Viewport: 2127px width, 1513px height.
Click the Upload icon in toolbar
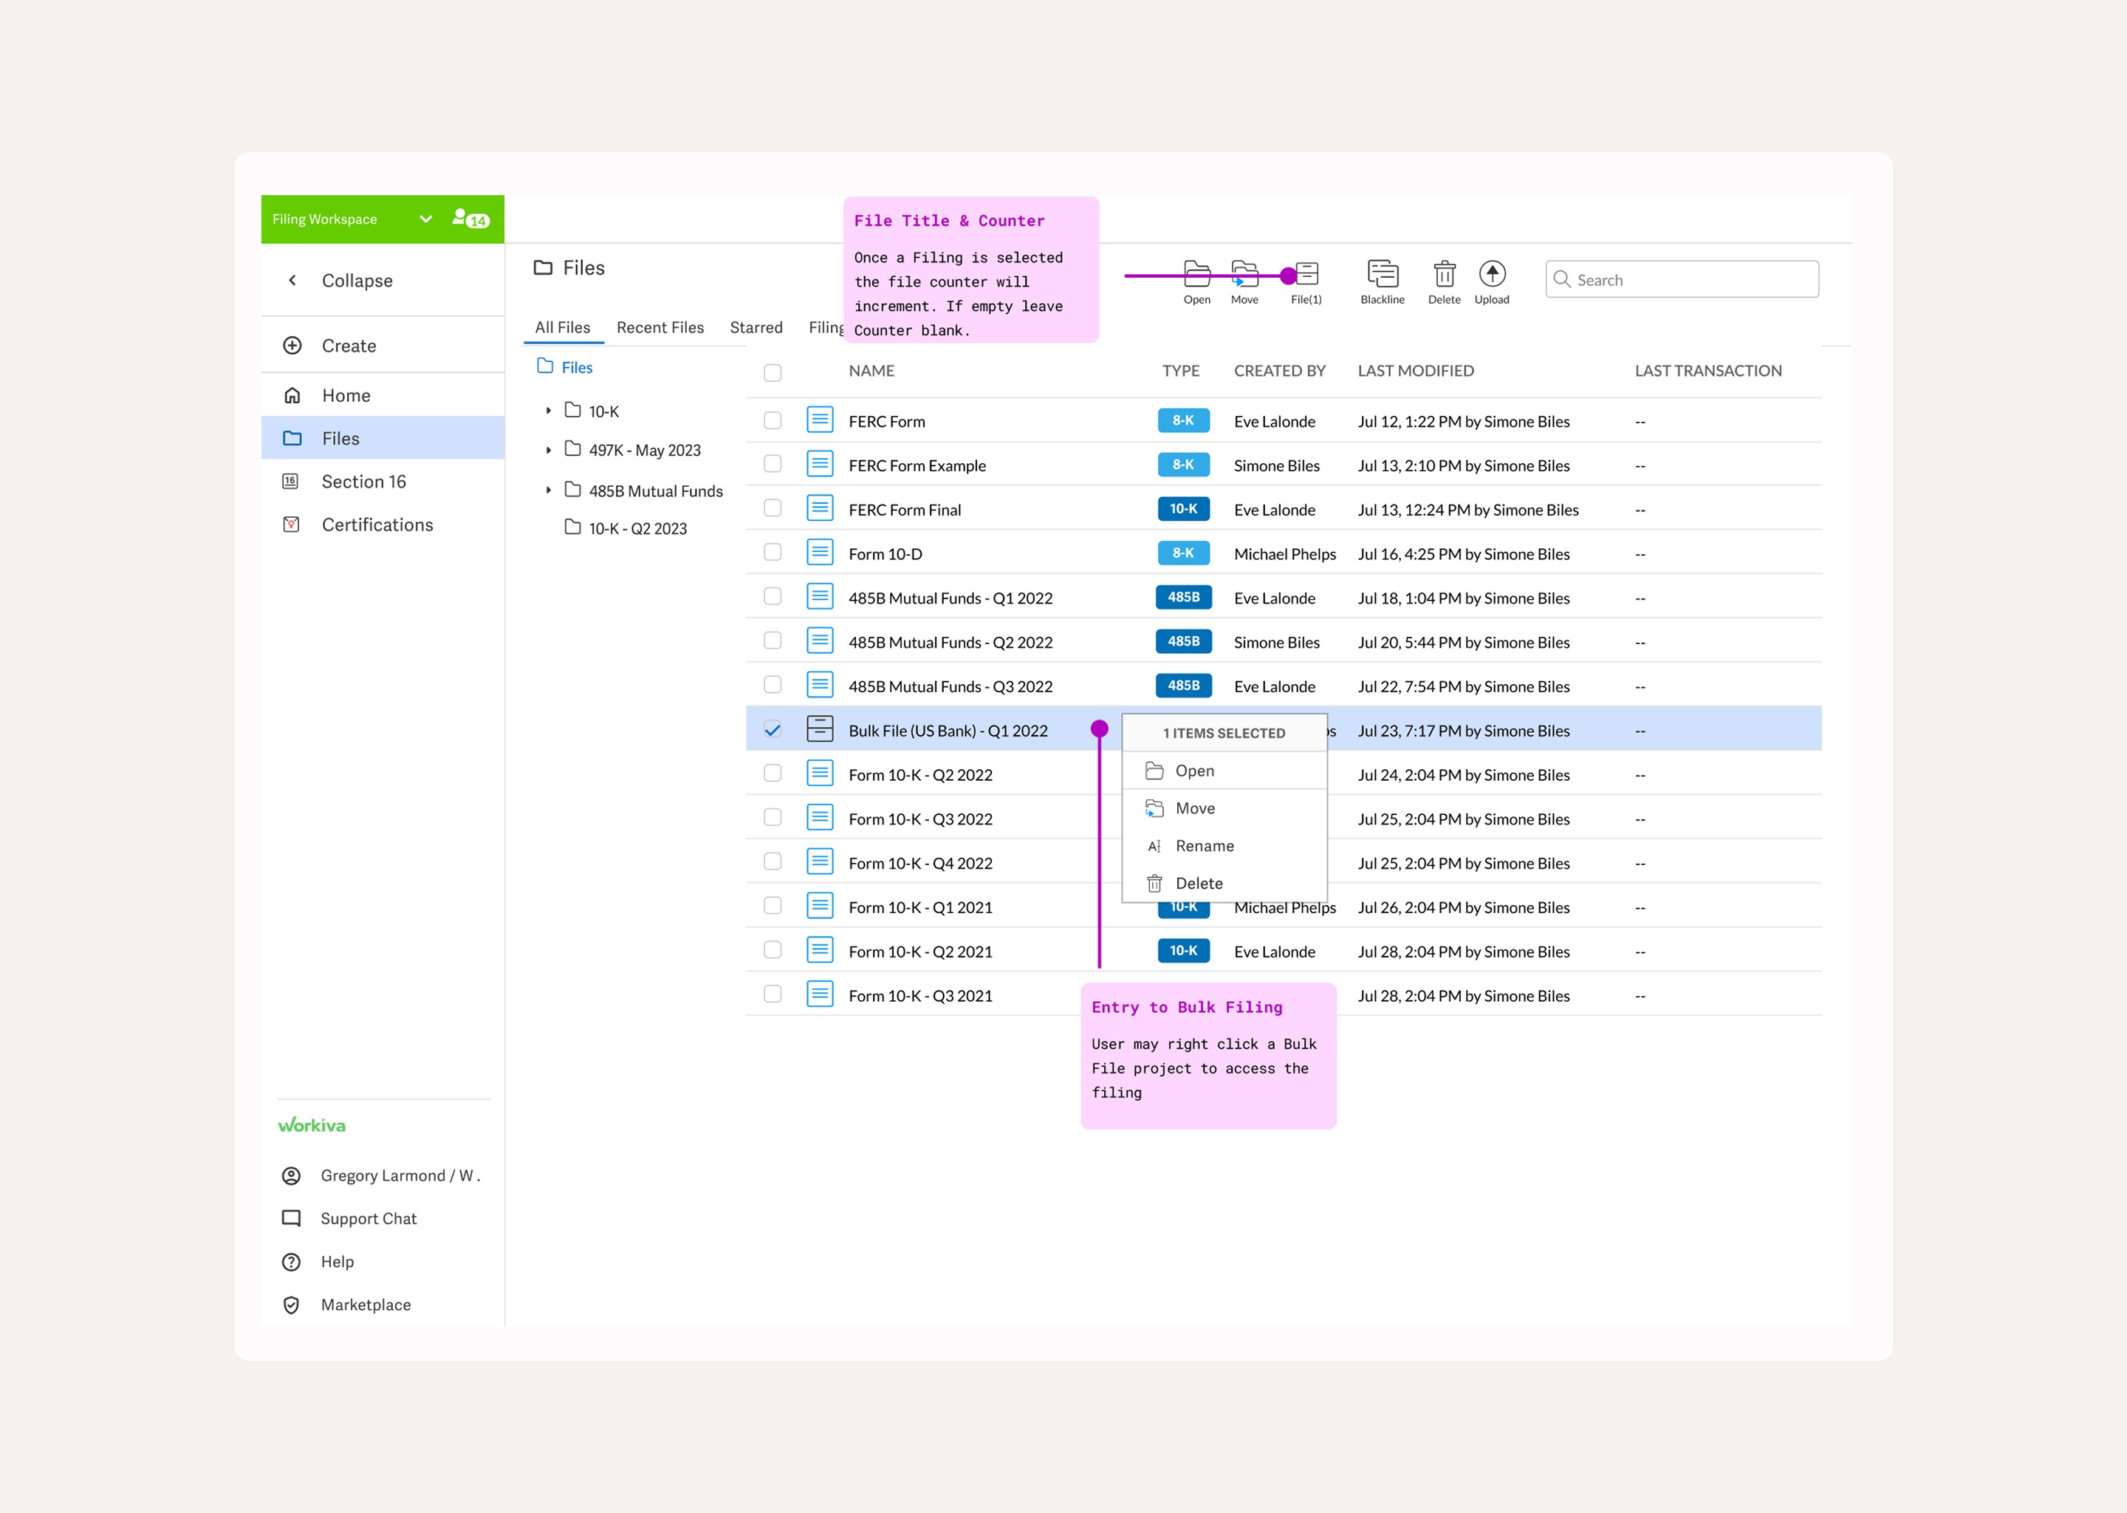(x=1491, y=275)
